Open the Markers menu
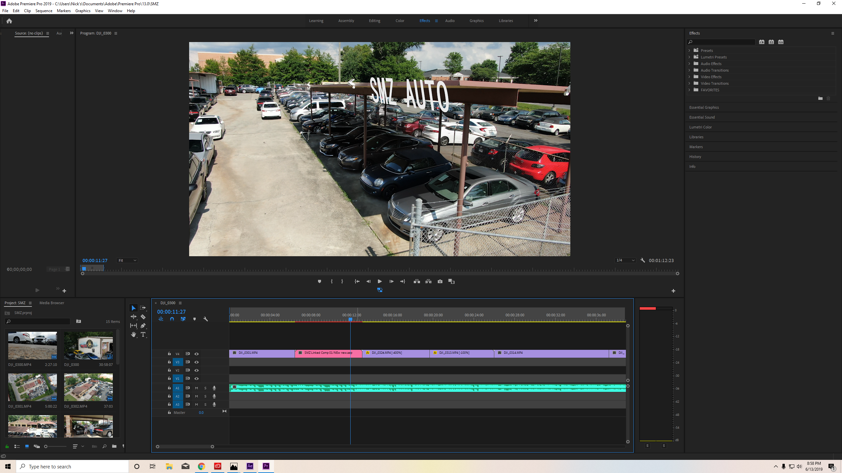Image resolution: width=842 pixels, height=473 pixels. click(x=63, y=11)
